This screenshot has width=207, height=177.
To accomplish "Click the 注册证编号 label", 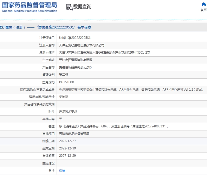I will [x=47, y=38].
